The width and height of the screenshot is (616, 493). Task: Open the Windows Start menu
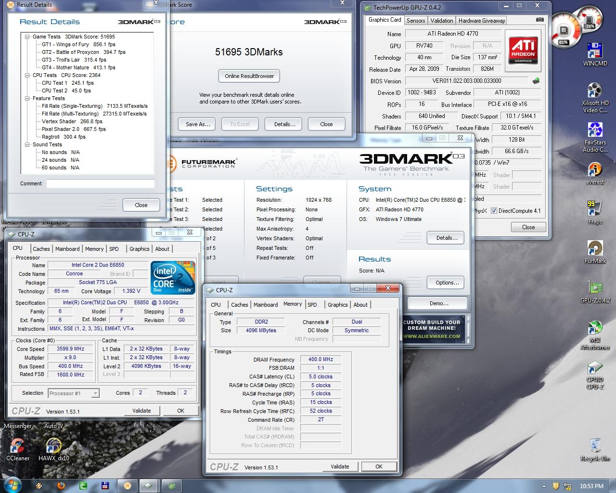(x=12, y=485)
